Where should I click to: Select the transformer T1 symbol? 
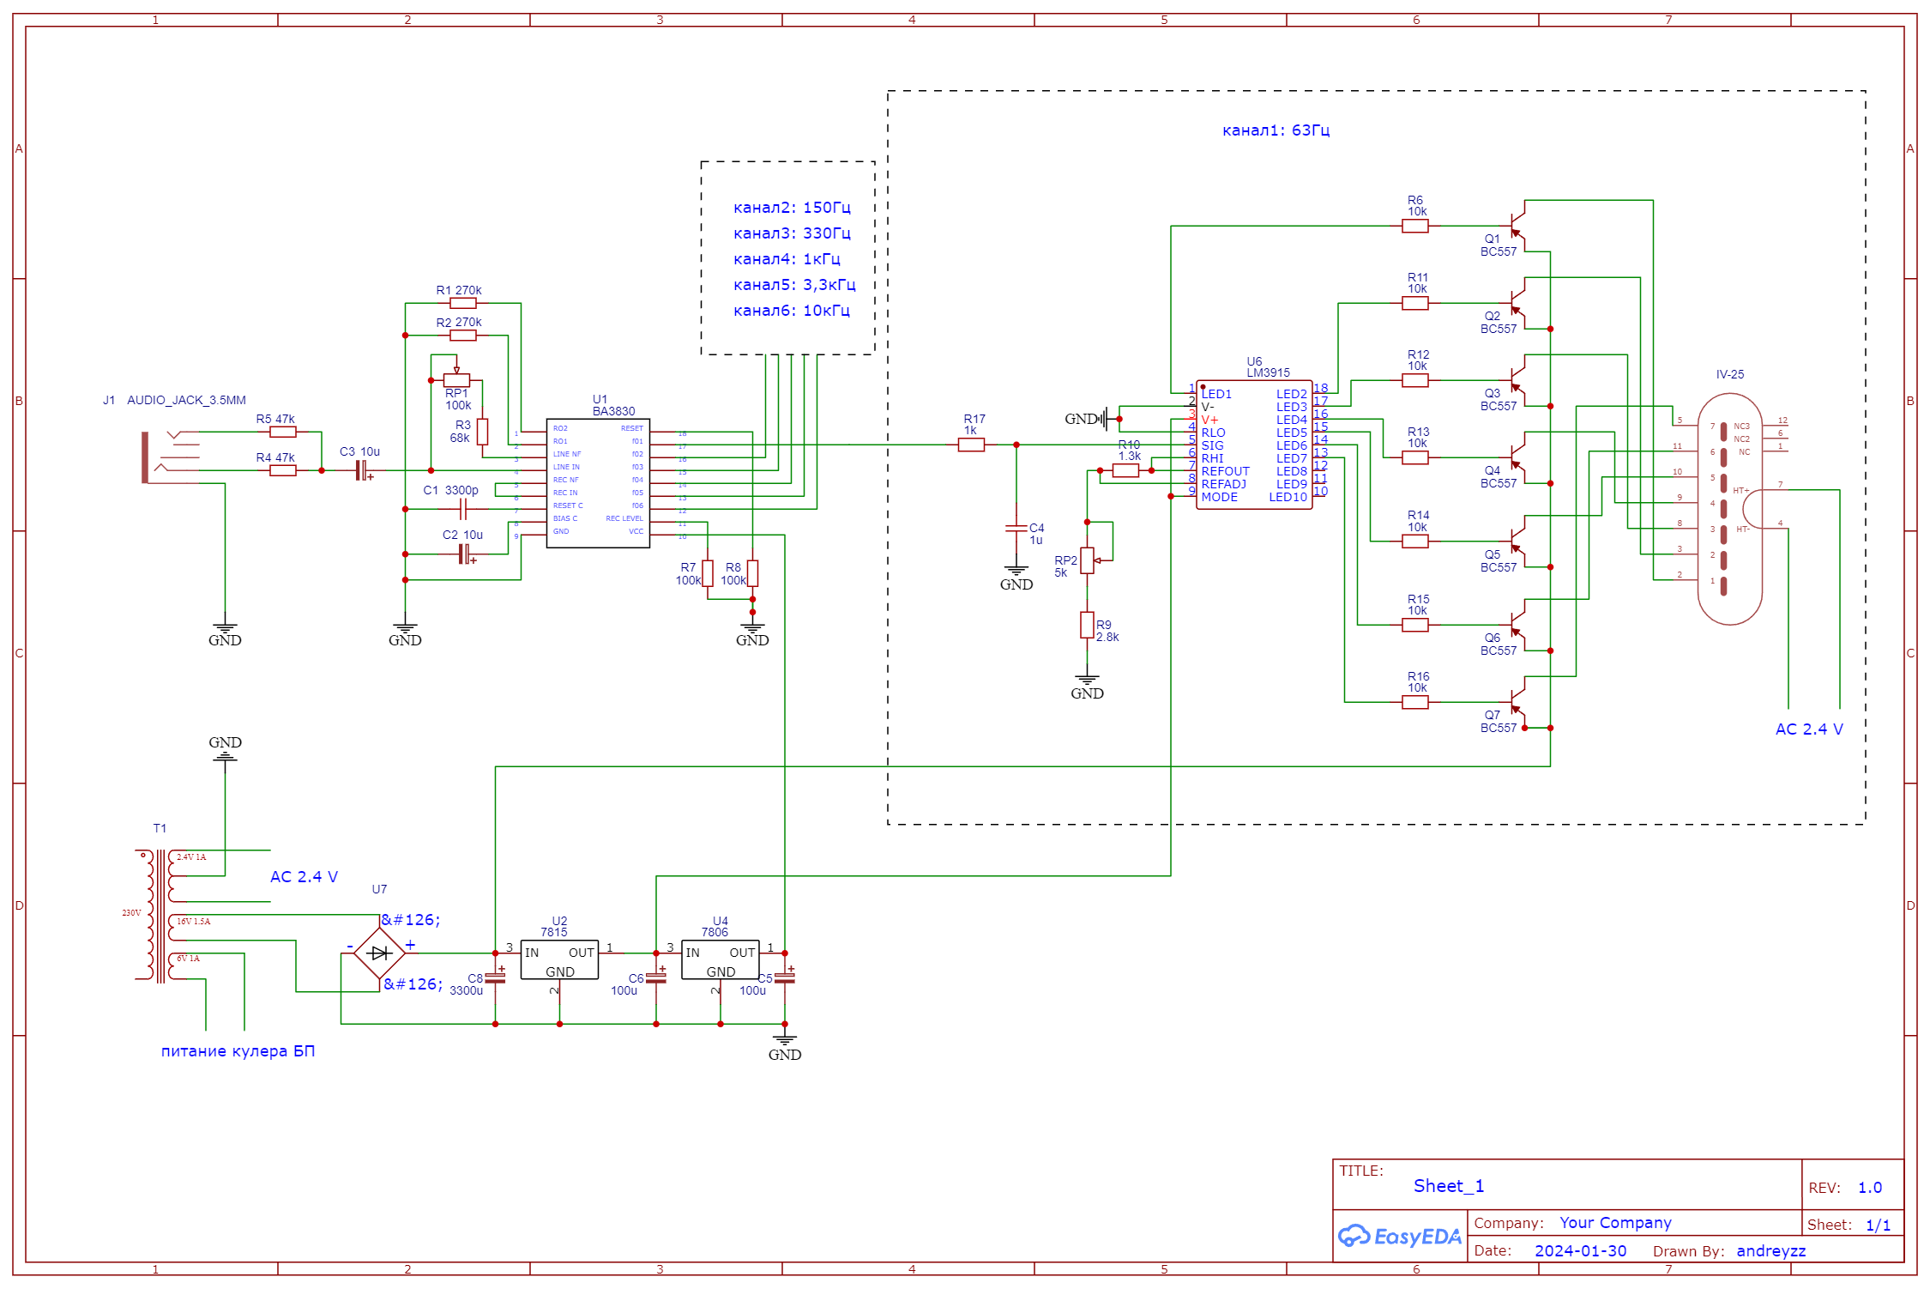159,916
